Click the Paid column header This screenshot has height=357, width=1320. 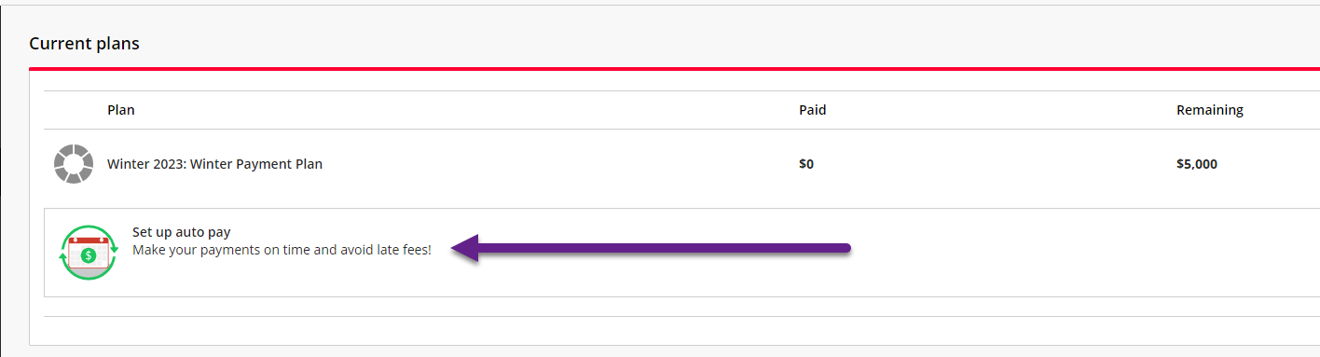(812, 110)
